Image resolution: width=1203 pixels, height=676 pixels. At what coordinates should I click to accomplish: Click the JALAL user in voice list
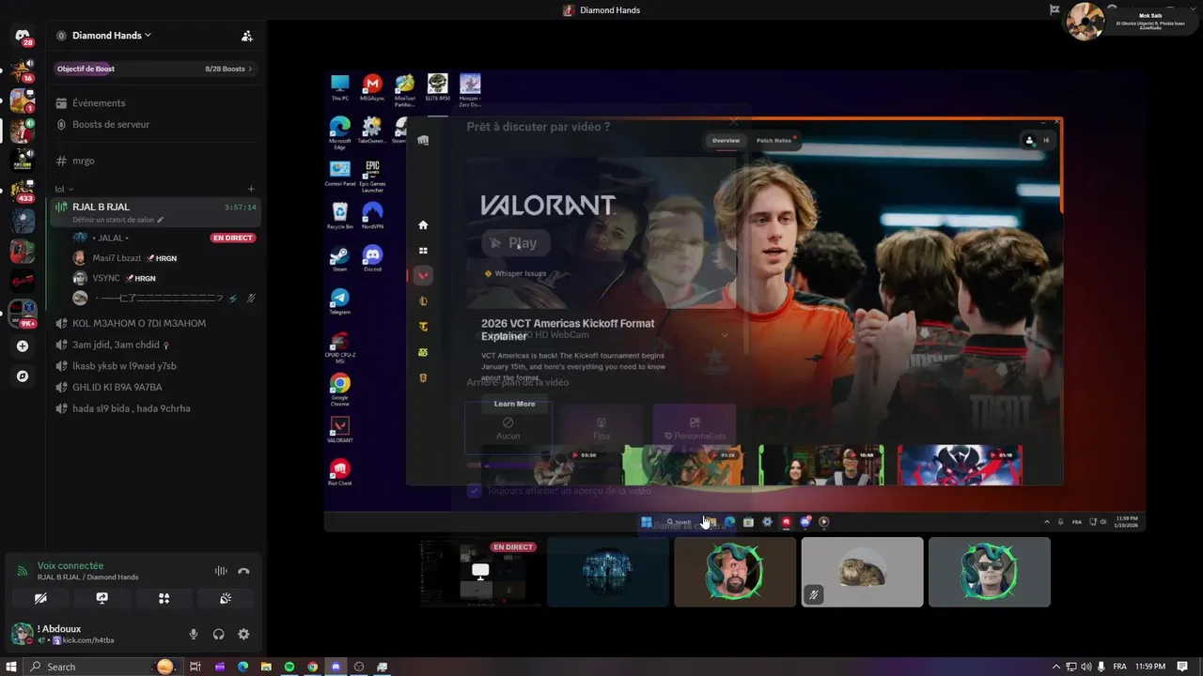111,238
